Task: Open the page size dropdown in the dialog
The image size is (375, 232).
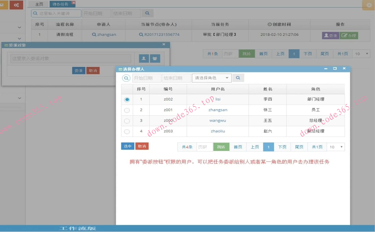Action: (x=336, y=147)
